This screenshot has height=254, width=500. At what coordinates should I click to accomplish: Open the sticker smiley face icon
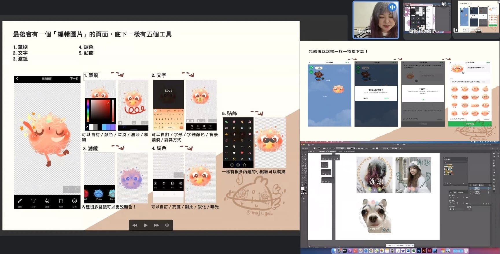[74, 201]
